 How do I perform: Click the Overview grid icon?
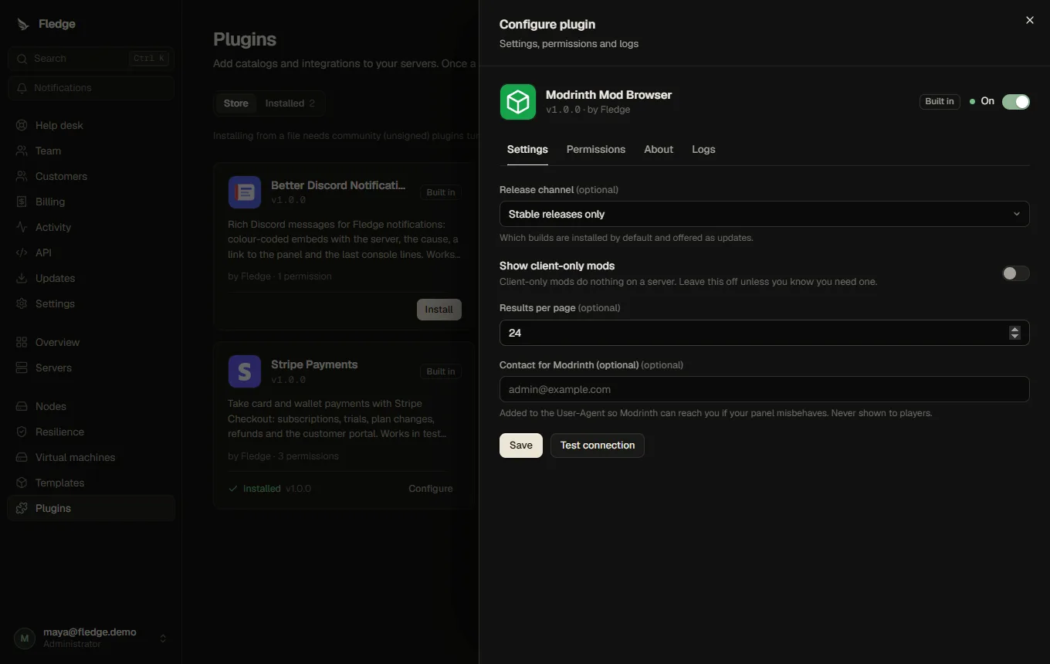click(22, 342)
